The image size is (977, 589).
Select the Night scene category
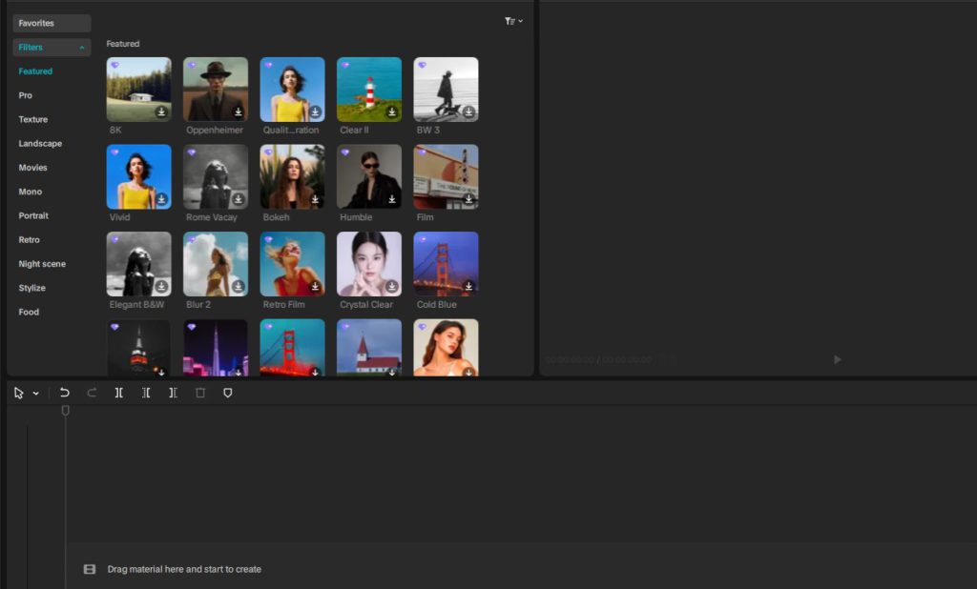(x=42, y=264)
